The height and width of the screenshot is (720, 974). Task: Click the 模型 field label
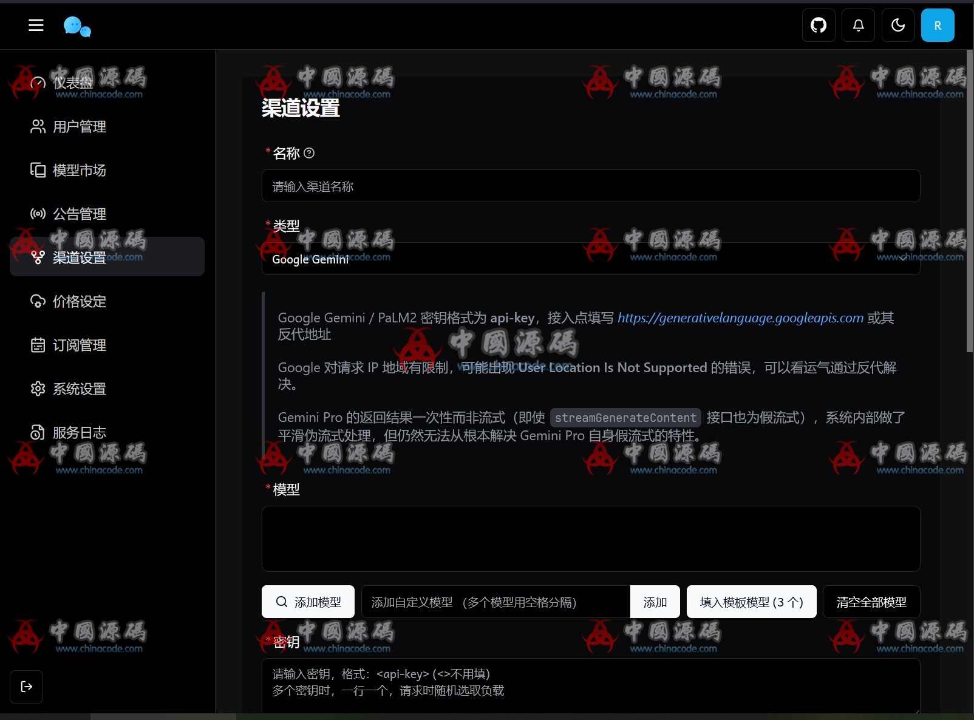[x=286, y=489]
